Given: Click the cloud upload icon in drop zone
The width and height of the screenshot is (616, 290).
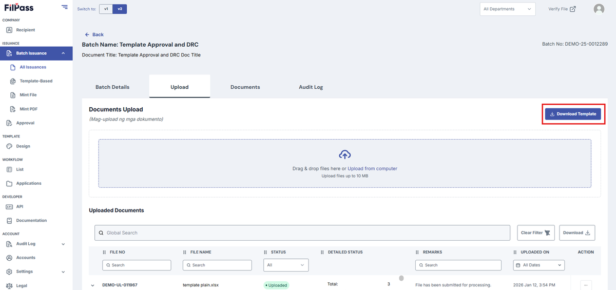Looking at the screenshot, I should coord(345,154).
